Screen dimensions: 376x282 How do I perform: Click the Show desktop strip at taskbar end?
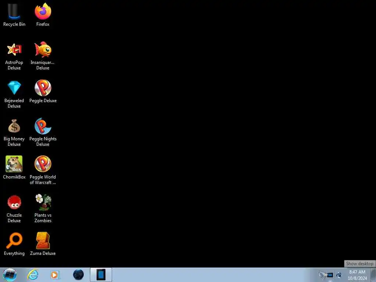[x=373, y=275]
